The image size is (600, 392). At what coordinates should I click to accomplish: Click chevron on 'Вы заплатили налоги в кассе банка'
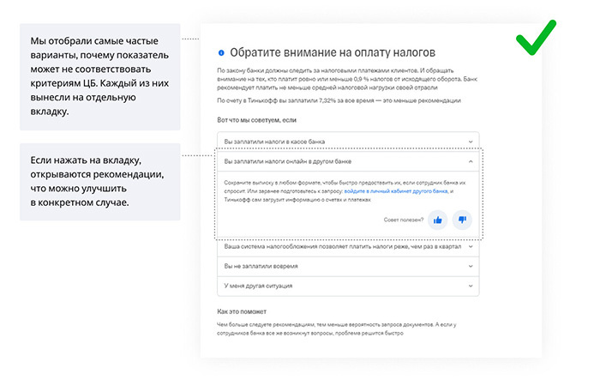470,141
